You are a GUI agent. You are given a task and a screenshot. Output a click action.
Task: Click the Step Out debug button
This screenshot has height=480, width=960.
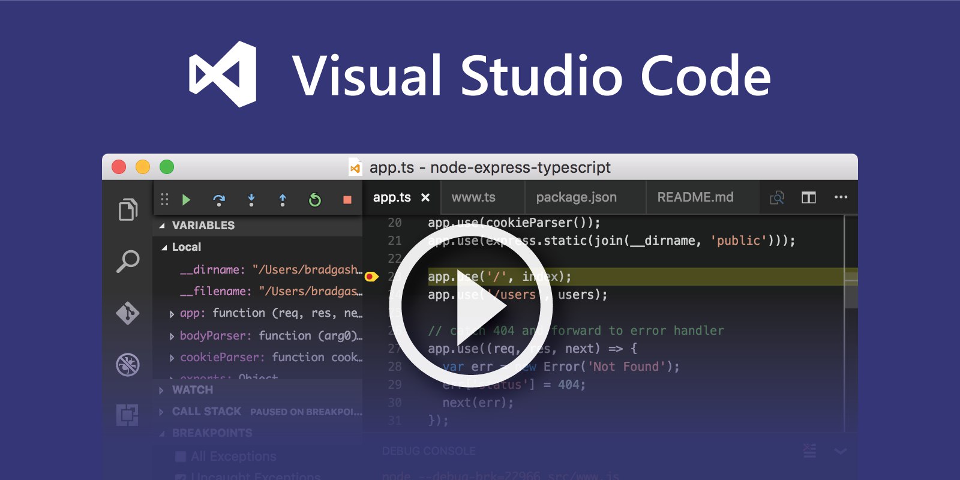(283, 200)
